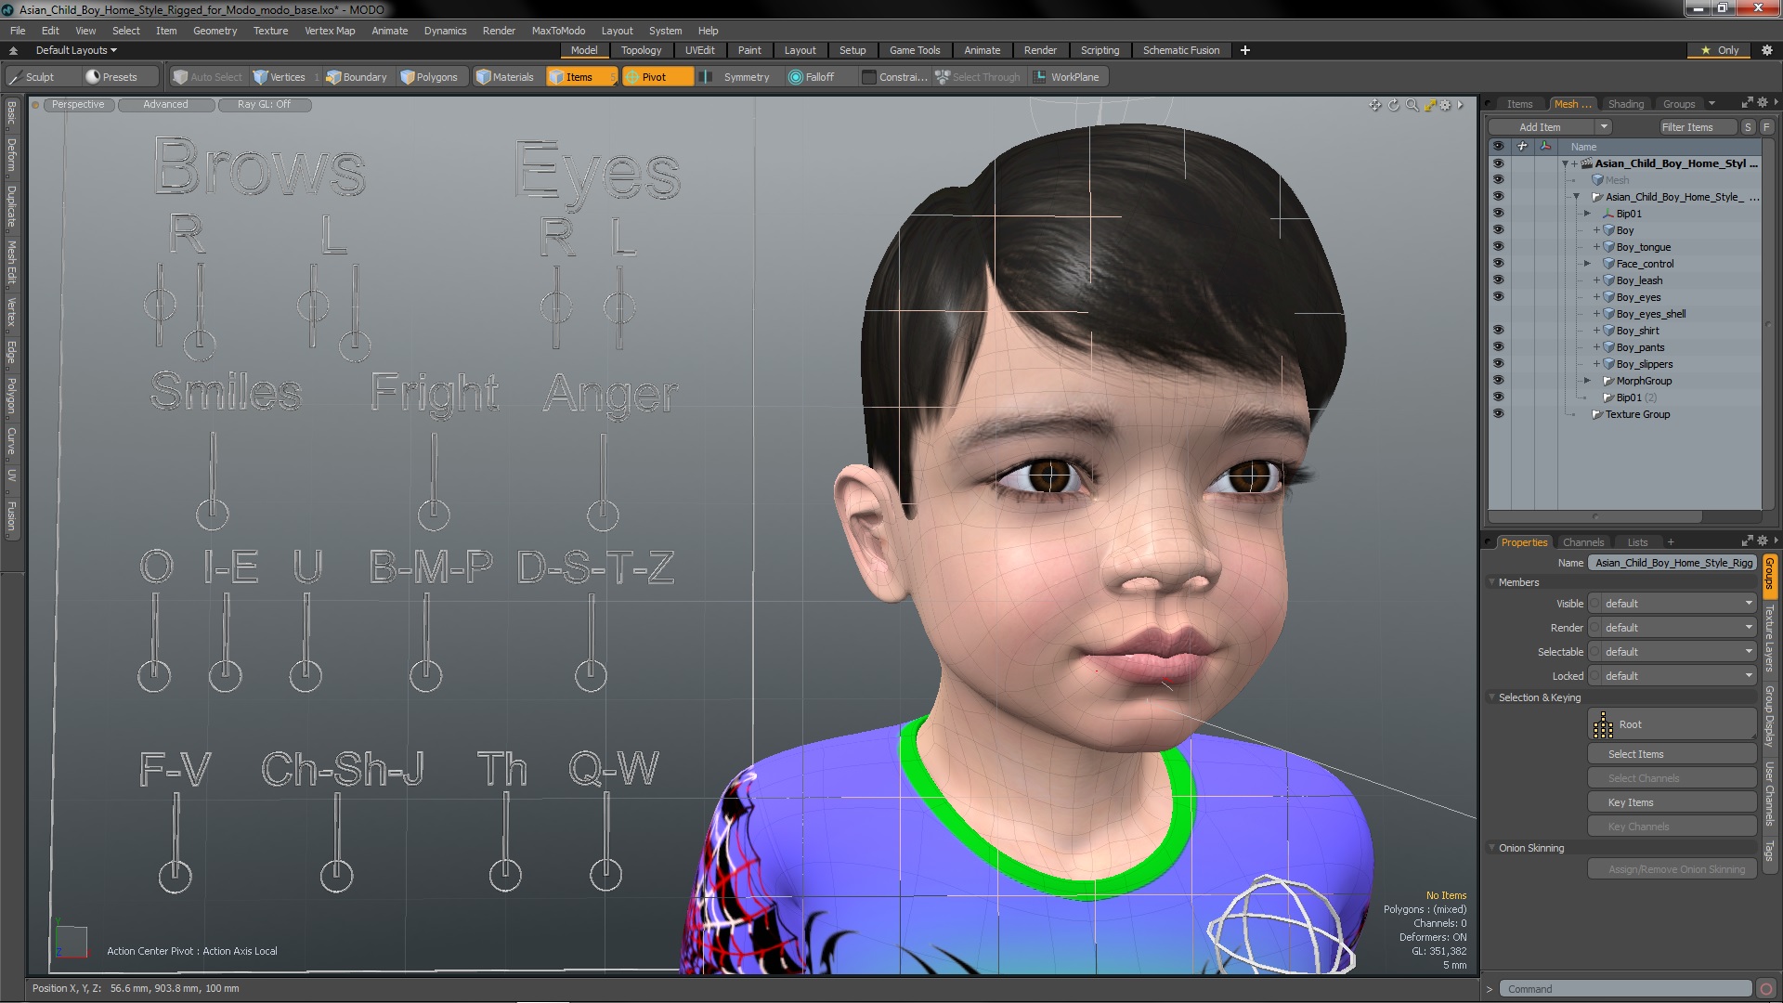The image size is (1783, 1003).
Task: Maximize the item list panel
Action: click(1747, 103)
